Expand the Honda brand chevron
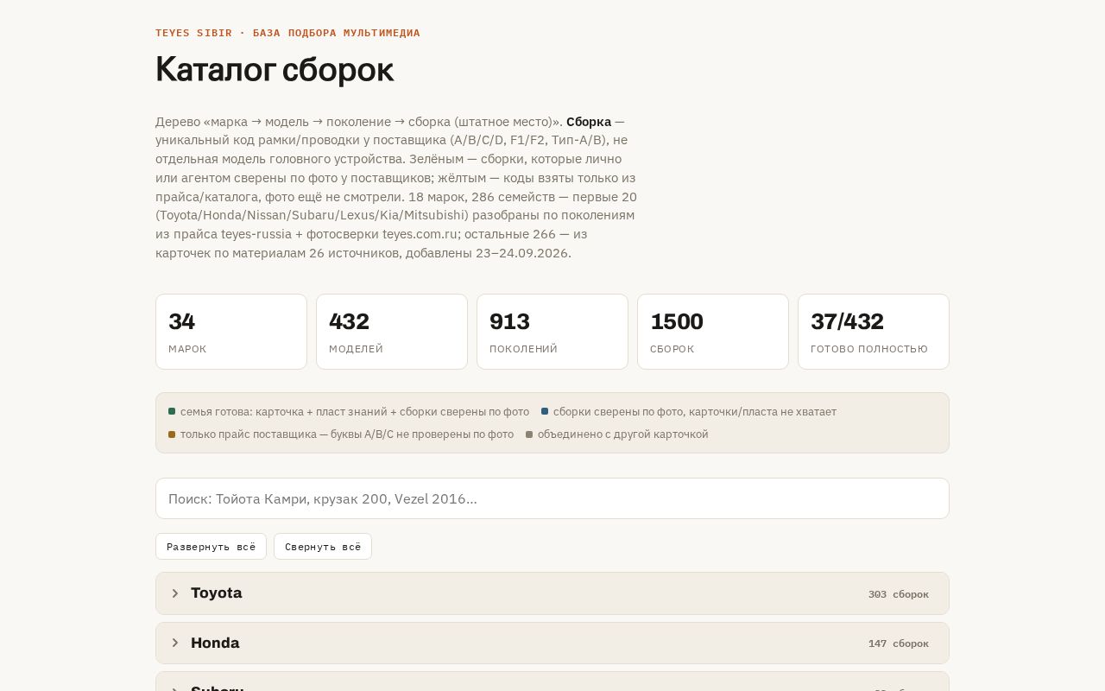This screenshot has width=1105, height=691. click(175, 643)
